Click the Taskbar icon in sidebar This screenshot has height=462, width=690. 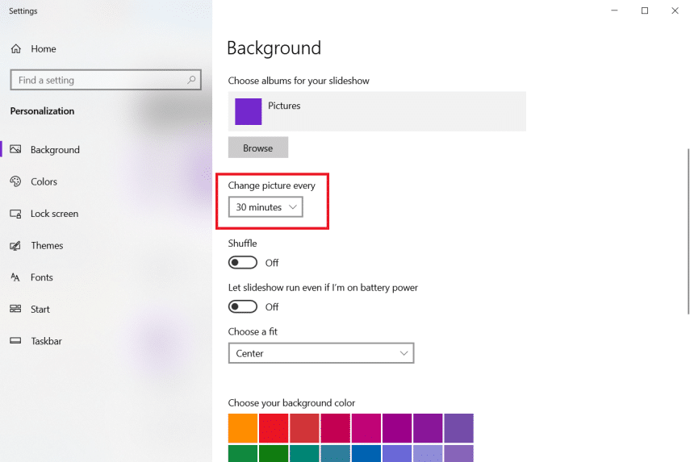(15, 341)
